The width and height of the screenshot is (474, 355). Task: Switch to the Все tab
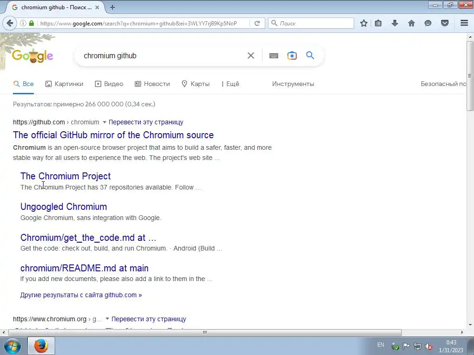tap(24, 84)
